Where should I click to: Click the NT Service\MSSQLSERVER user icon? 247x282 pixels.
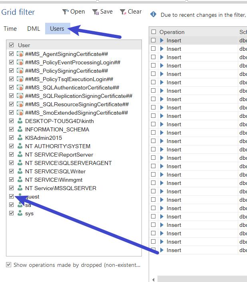(x=20, y=188)
